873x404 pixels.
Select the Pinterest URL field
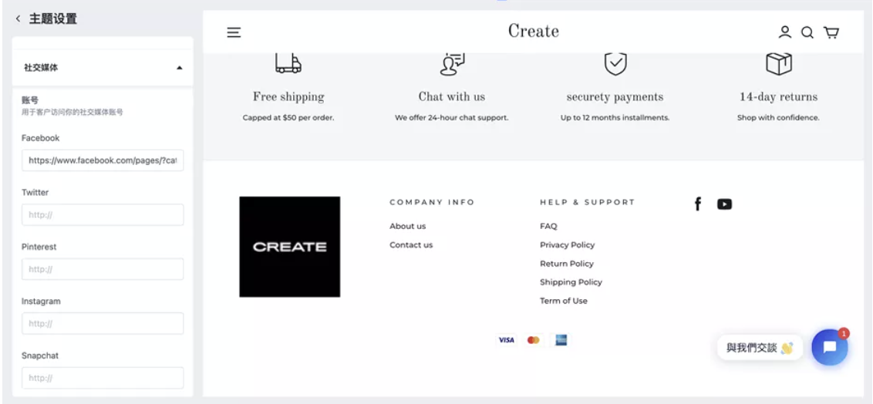pyautogui.click(x=103, y=269)
